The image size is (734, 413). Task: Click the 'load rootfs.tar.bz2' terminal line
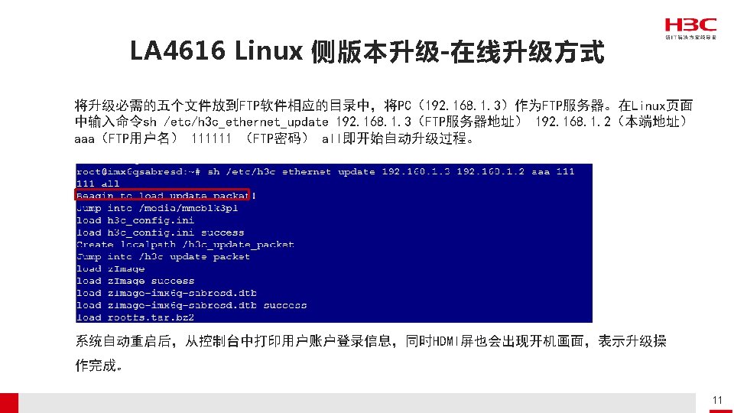click(x=135, y=317)
